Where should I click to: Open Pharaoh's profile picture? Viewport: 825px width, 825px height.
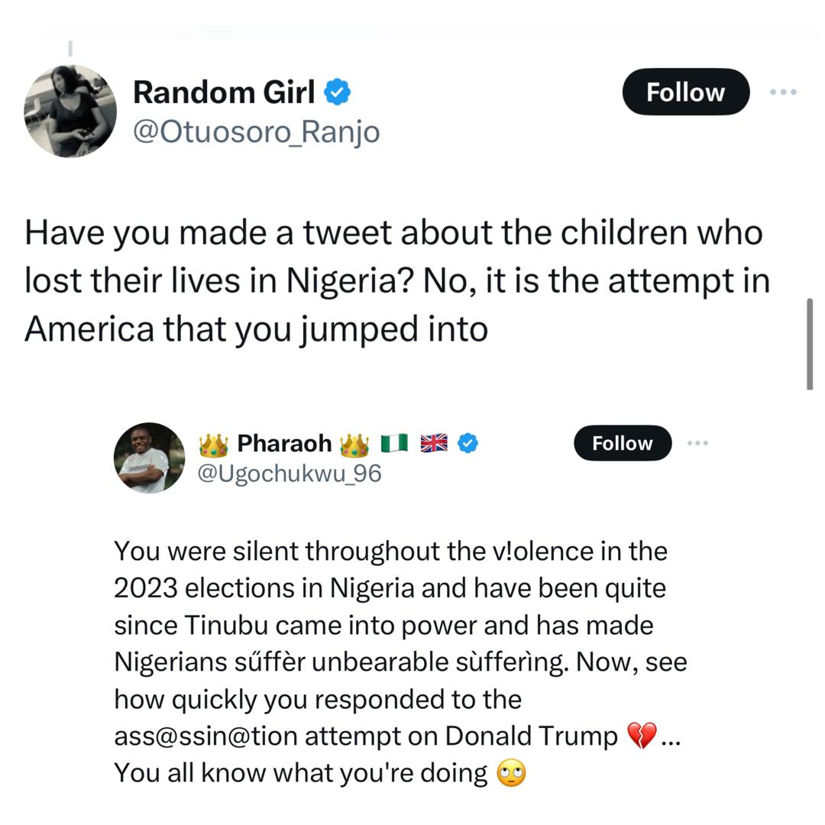149,458
